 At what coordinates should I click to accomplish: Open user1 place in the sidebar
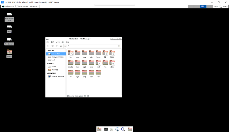pos(56,67)
